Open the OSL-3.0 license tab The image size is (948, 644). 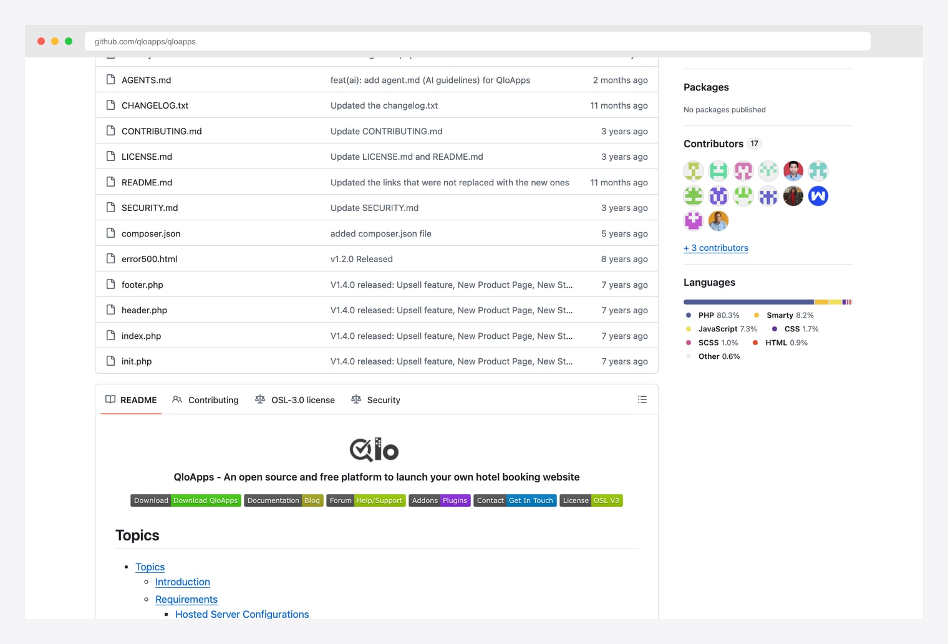click(x=295, y=400)
